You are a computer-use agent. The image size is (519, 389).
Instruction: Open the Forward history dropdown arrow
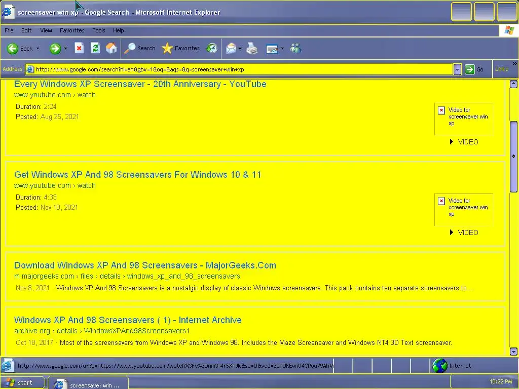pos(65,49)
